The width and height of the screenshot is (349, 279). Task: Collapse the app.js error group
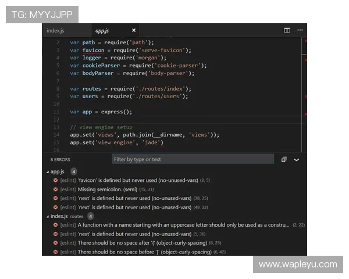point(48,172)
